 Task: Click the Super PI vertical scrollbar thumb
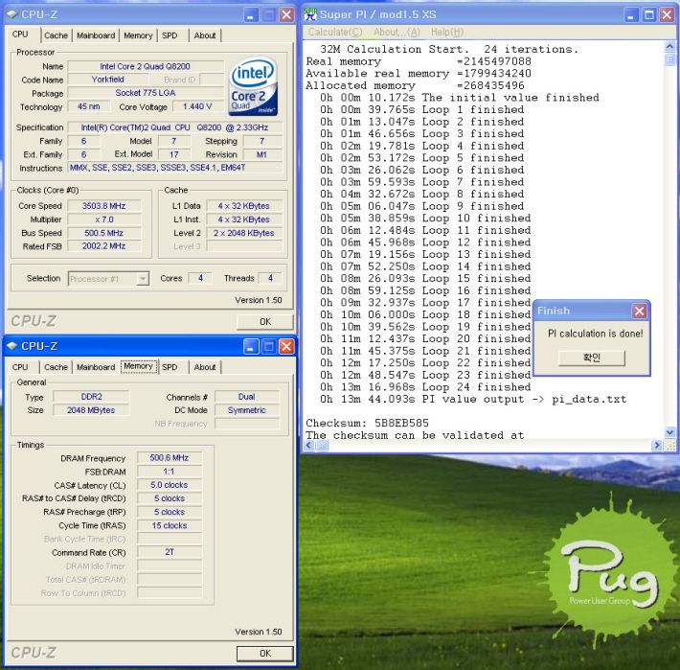pos(669,58)
